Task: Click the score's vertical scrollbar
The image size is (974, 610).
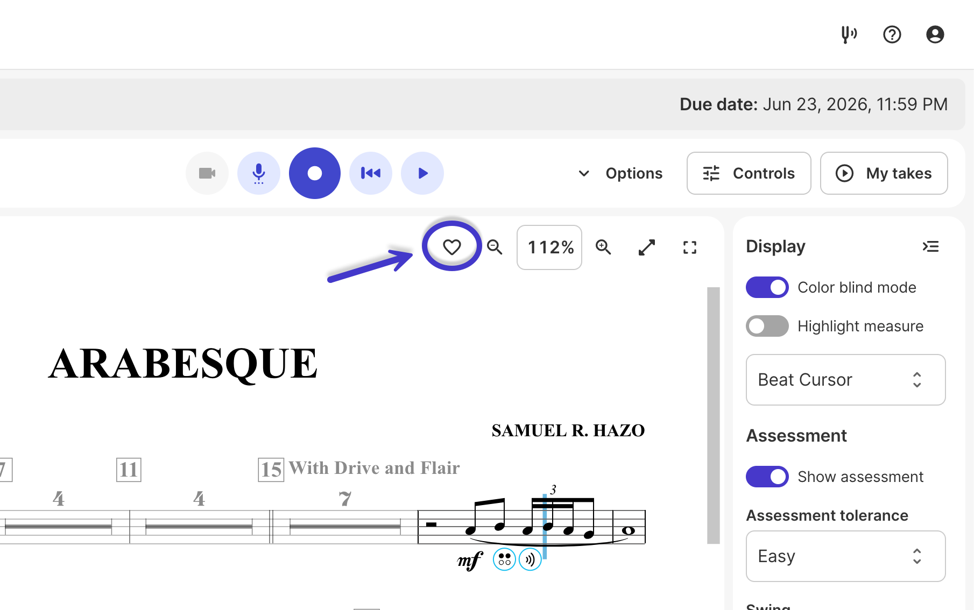Action: coord(714,415)
